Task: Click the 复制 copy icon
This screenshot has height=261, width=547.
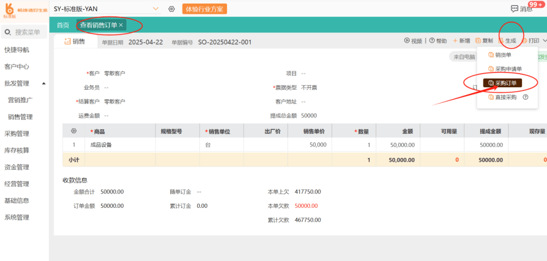Action: click(478, 41)
